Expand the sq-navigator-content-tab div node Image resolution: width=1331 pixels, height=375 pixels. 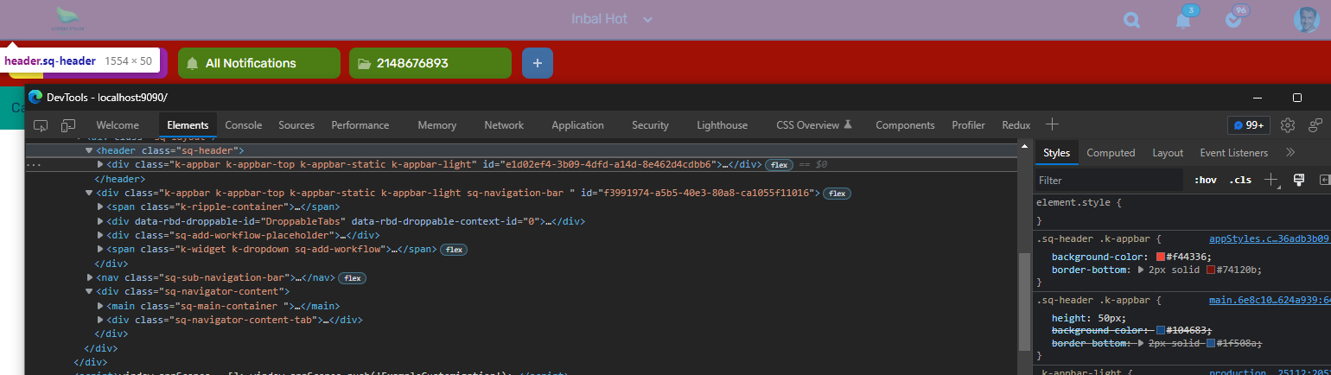[100, 320]
